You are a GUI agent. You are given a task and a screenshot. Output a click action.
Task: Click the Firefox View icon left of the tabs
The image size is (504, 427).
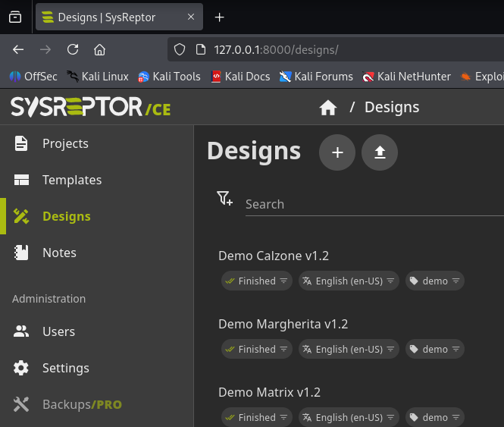15,17
